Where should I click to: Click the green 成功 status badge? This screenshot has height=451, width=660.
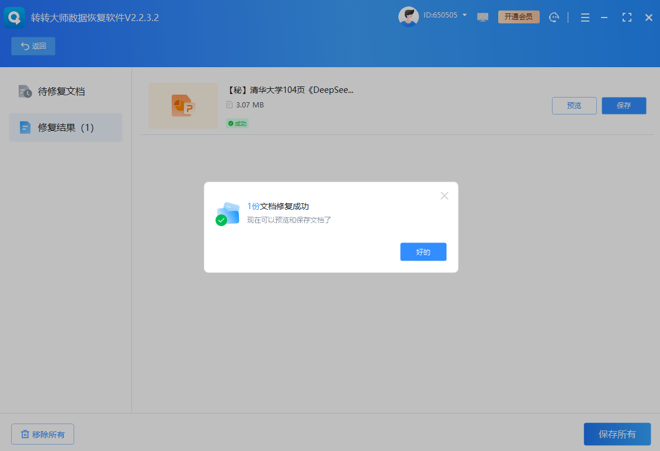tap(237, 123)
